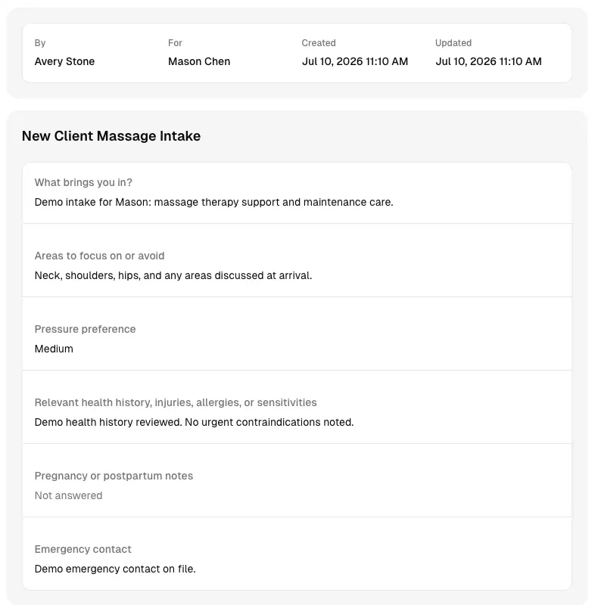
Task: Select the Demo emergency contact on file text
Action: click(115, 569)
